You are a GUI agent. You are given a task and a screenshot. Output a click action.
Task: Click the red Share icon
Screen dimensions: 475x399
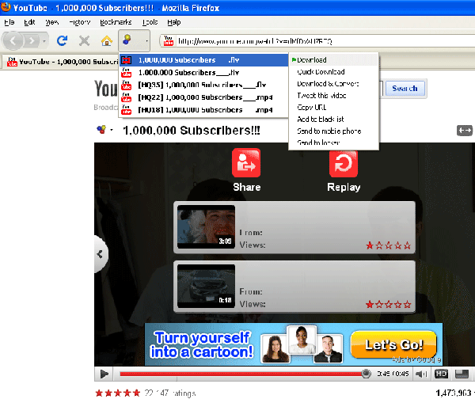246,163
